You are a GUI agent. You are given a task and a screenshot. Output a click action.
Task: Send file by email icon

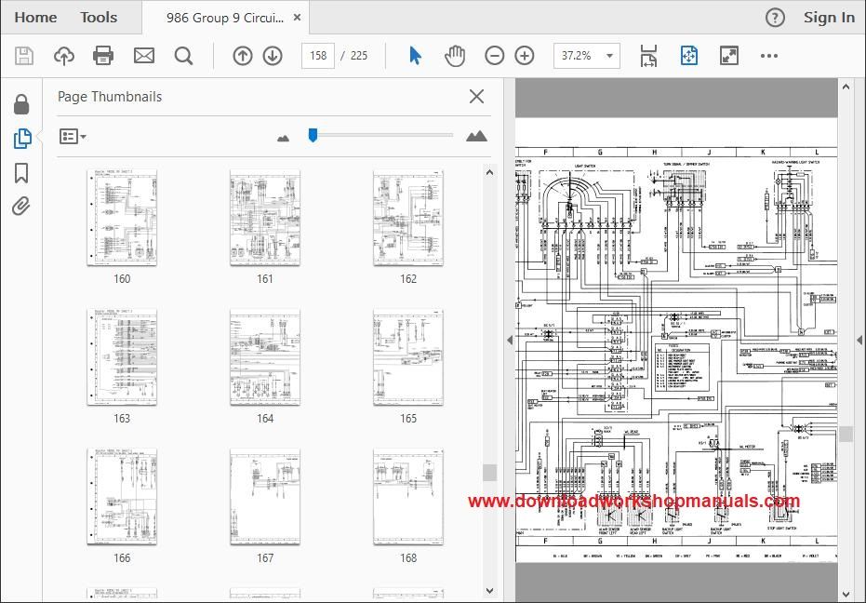[144, 56]
